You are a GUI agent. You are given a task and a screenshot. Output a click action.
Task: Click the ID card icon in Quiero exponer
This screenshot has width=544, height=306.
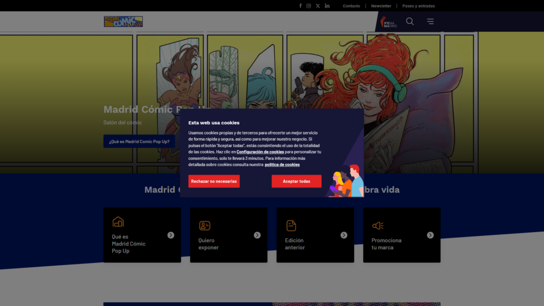(205, 225)
